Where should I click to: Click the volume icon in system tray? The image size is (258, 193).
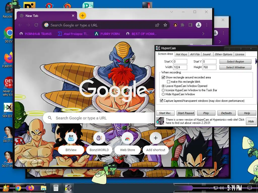click(x=222, y=188)
